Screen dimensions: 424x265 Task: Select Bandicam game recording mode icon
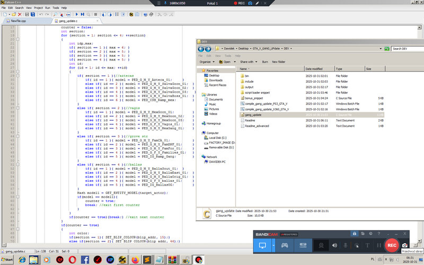(x=284, y=245)
